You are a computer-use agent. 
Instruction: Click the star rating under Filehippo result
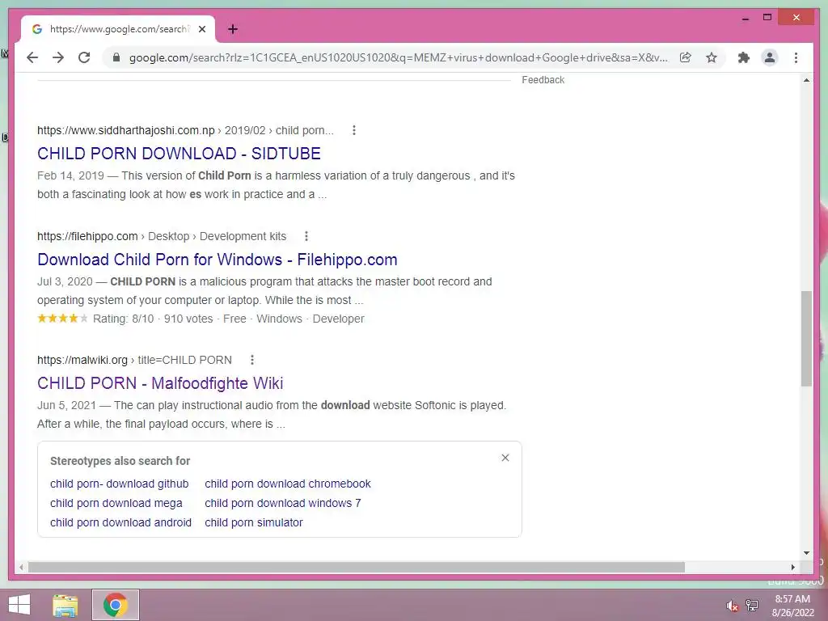pos(62,318)
